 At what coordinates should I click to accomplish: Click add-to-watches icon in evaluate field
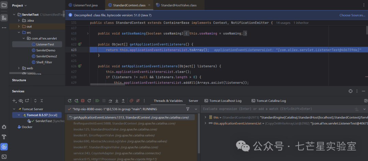(357, 109)
